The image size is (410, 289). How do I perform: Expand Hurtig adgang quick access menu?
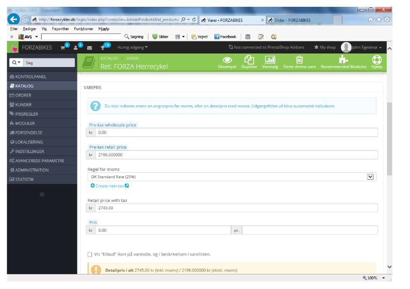[x=132, y=48]
